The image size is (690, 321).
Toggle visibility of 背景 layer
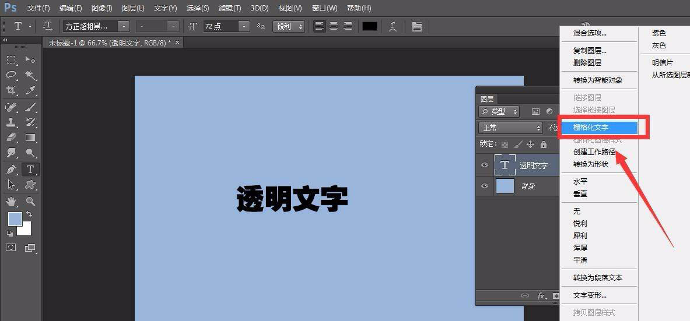(x=485, y=186)
